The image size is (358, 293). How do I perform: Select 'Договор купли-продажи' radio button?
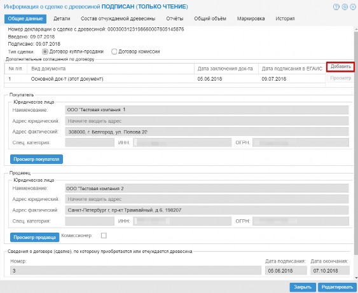click(45, 52)
